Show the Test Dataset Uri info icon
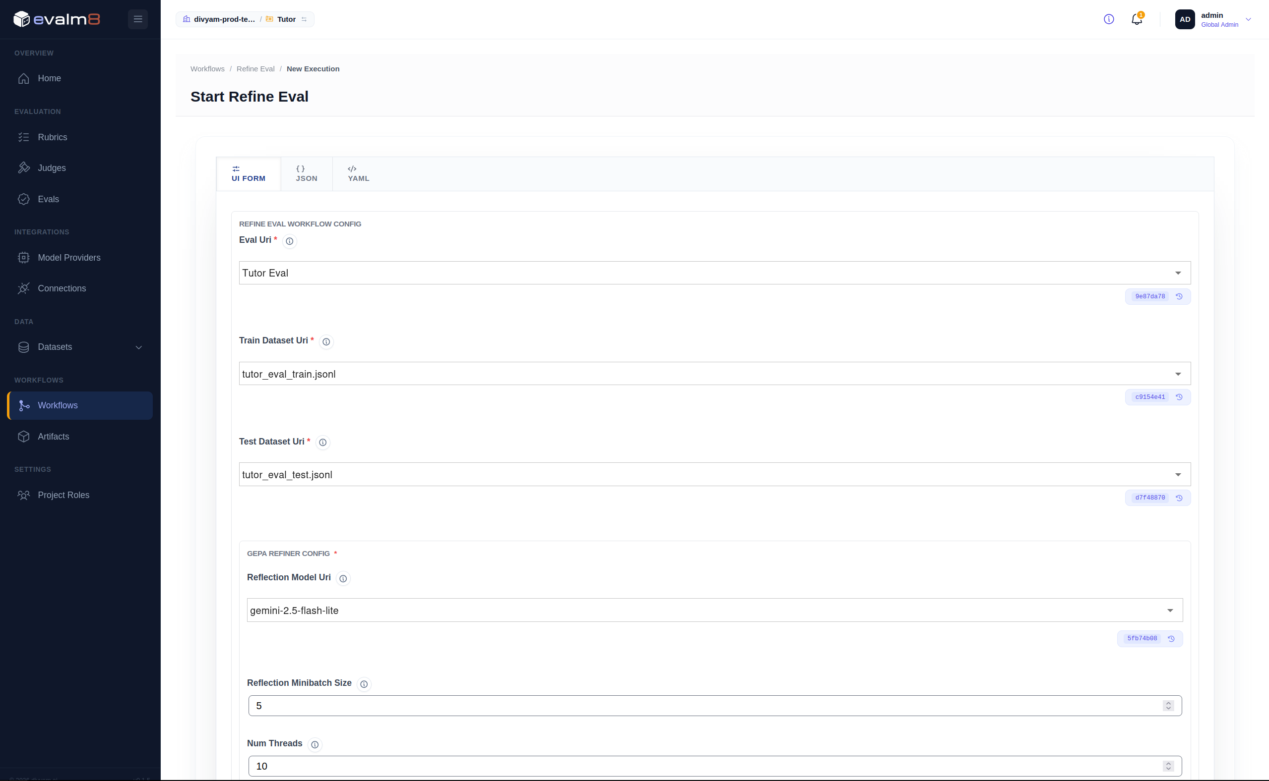This screenshot has width=1269, height=781. (x=322, y=443)
